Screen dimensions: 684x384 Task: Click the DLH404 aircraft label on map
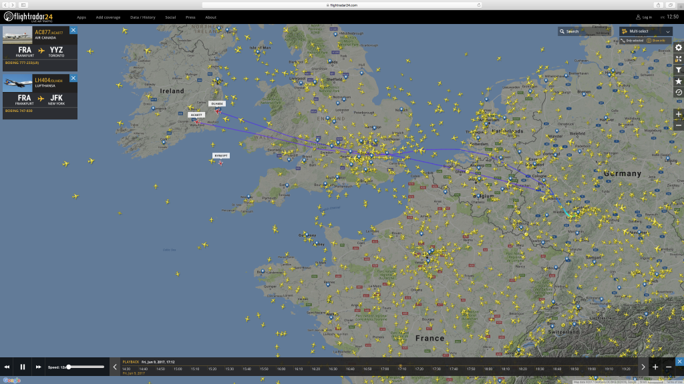[x=217, y=103]
